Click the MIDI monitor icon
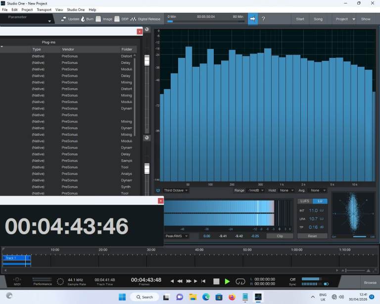This screenshot has height=304, width=380. [x=17, y=280]
